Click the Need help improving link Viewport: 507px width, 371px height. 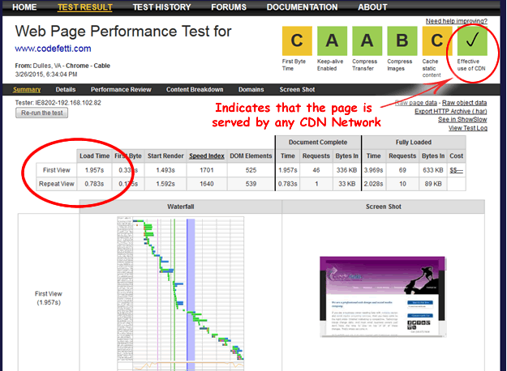tap(457, 21)
